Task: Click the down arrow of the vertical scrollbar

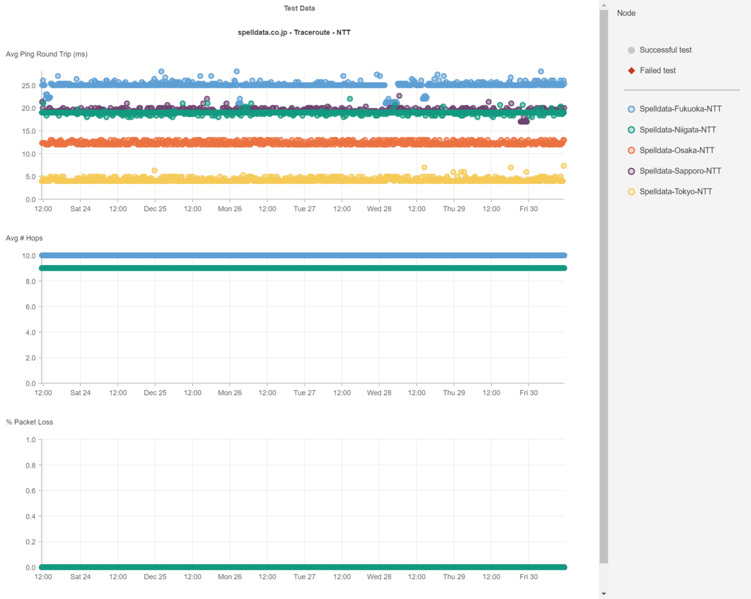Action: pyautogui.click(x=603, y=593)
